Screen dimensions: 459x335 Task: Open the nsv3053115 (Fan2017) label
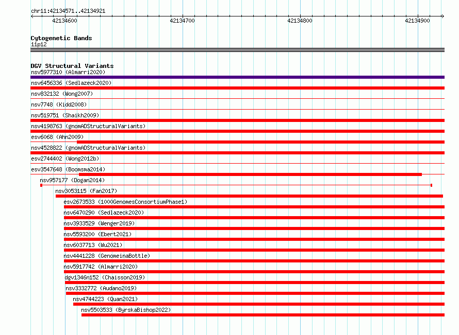point(86,191)
